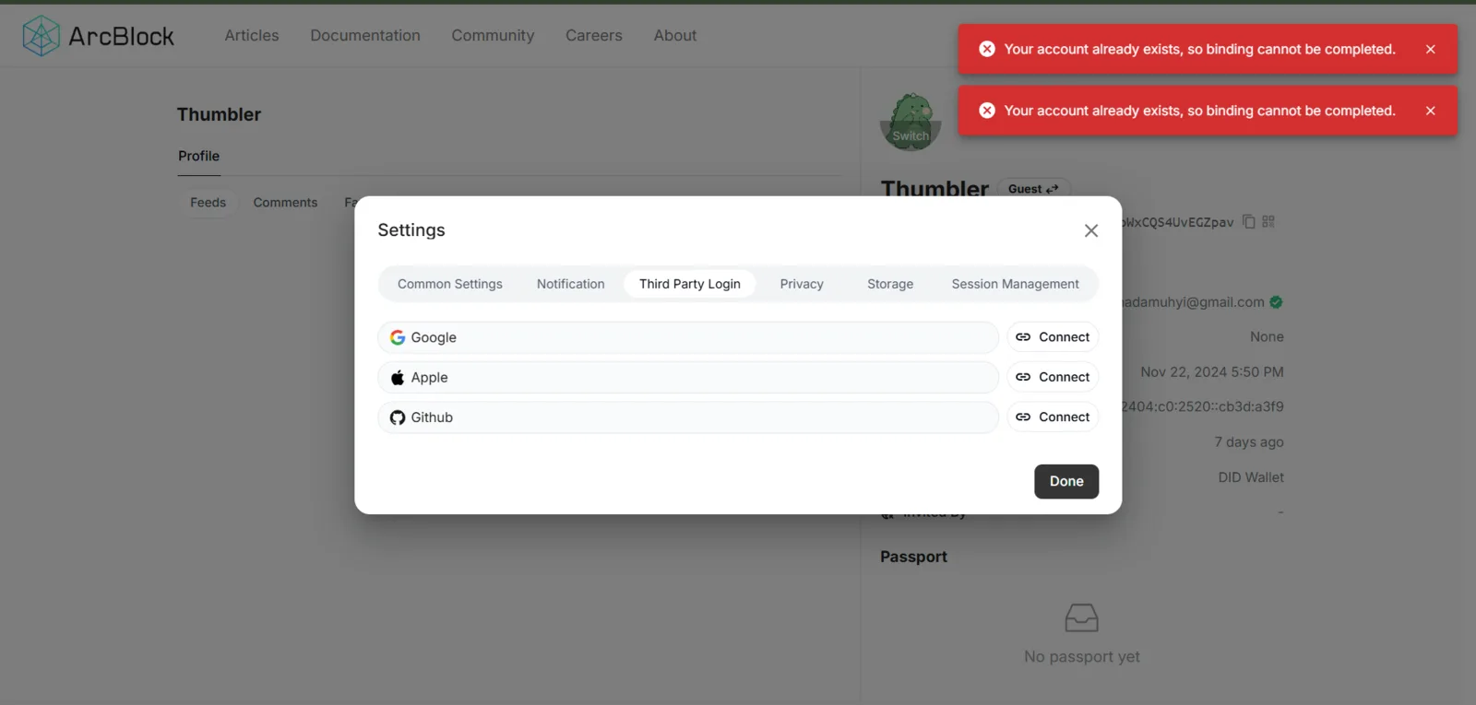This screenshot has height=705, width=1476.
Task: Show the Comments filter
Action: (x=285, y=203)
